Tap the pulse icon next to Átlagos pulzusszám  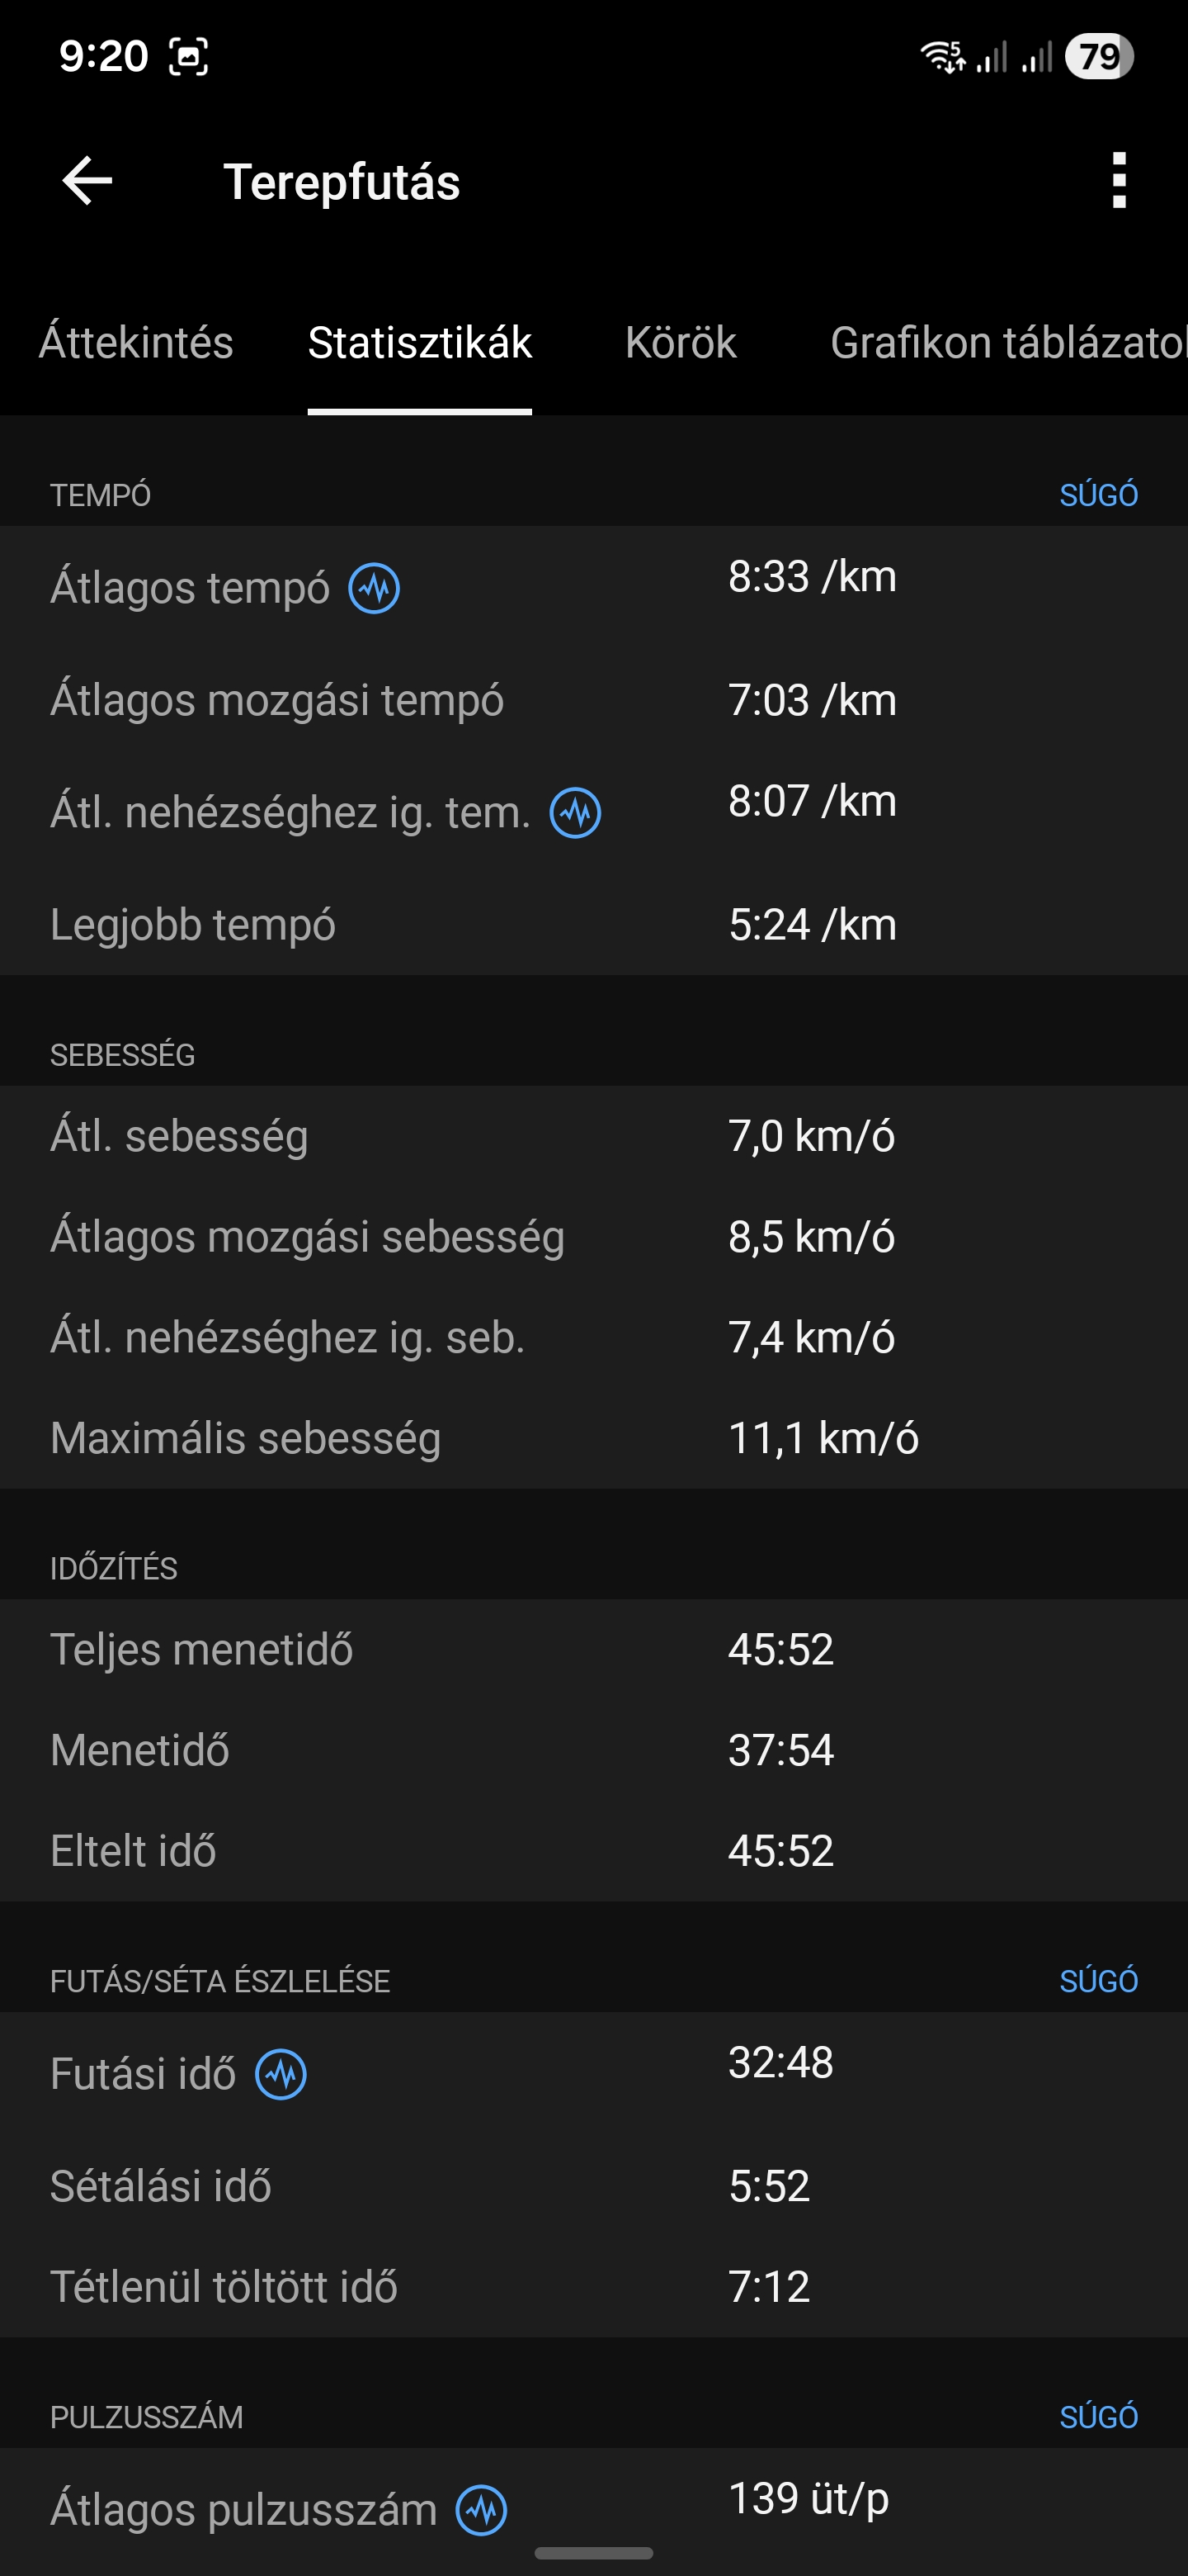(482, 2510)
